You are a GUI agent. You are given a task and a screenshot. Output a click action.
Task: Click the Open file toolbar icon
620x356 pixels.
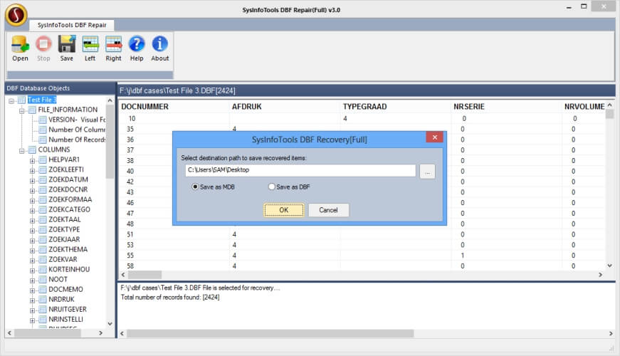pos(20,46)
